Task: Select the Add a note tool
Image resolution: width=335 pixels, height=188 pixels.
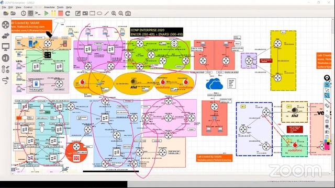Action: 78,14
